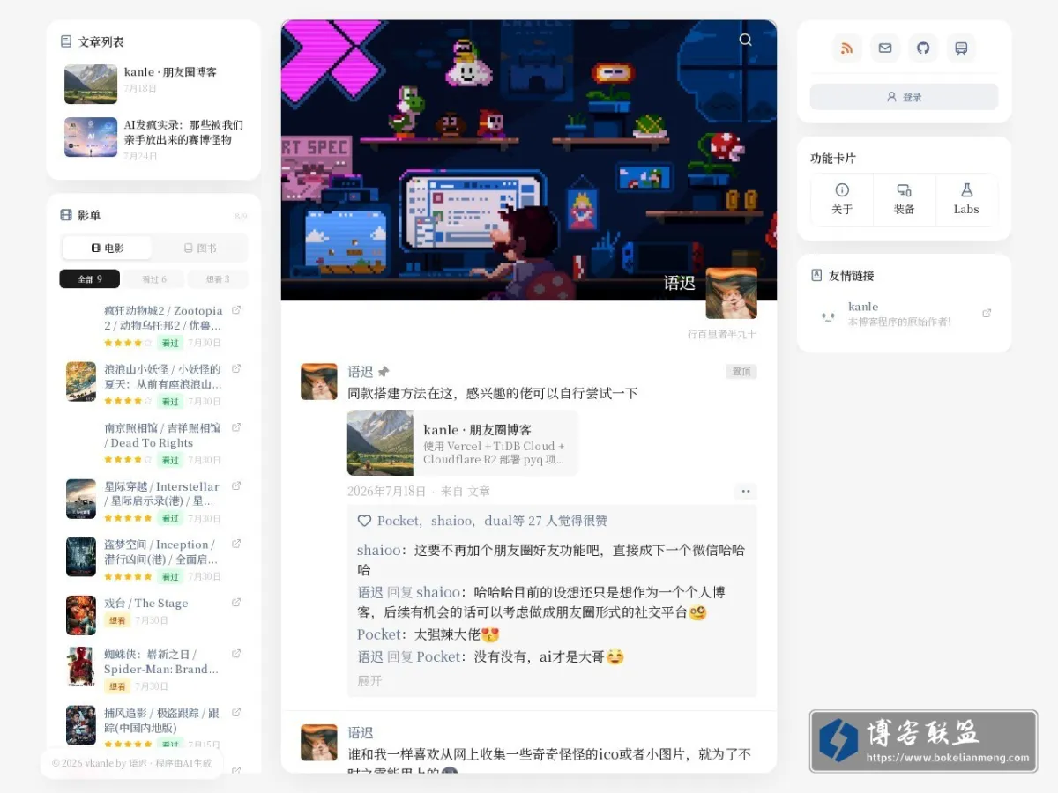Click the 置顶 pinned badge
Viewport: 1058px width, 793px height.
tap(741, 372)
